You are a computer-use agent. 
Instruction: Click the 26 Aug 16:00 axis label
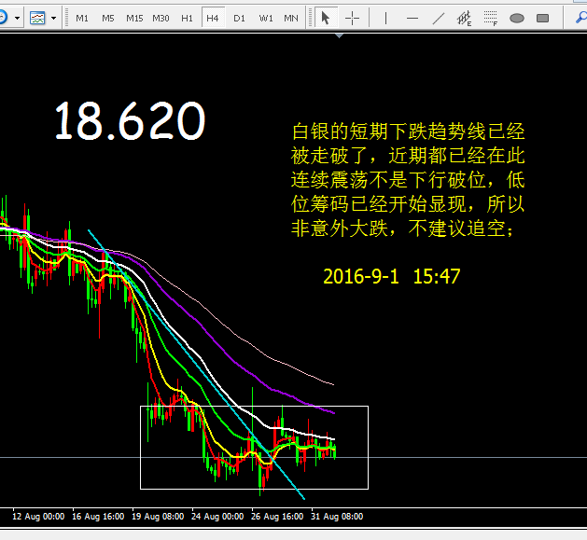click(277, 517)
